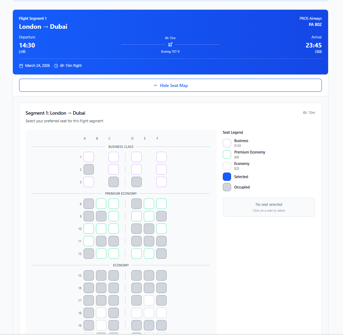Click the Premium Economy legend swatch
The image size is (343, 335).
click(227, 155)
